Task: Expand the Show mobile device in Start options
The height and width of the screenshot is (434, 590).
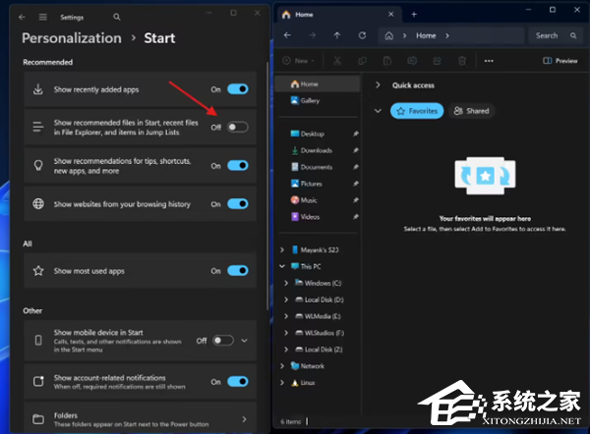Action: click(245, 341)
